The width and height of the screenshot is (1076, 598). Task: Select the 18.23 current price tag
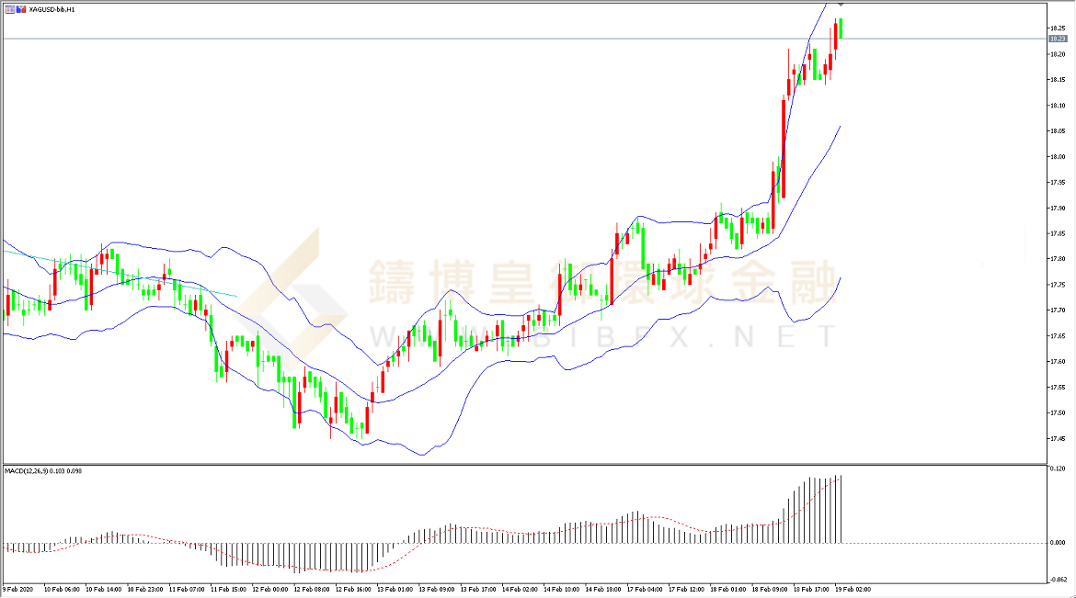(x=1057, y=39)
